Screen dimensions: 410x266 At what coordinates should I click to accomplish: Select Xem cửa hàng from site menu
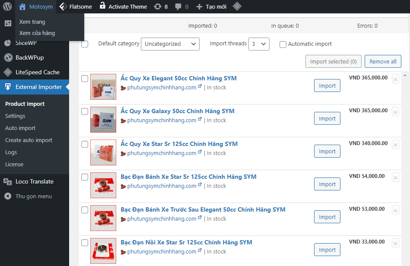coord(37,33)
